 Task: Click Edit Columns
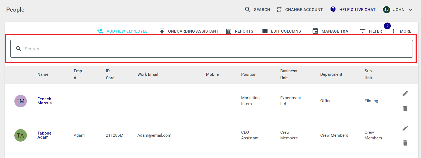coord(281,31)
